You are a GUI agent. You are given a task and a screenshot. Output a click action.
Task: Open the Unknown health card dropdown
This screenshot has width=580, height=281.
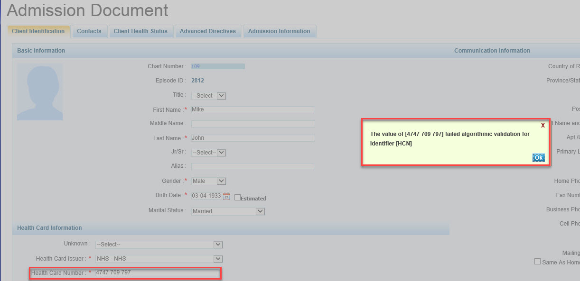tap(159, 245)
